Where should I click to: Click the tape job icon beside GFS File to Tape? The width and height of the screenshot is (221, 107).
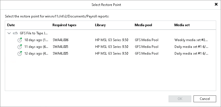coord(15,33)
